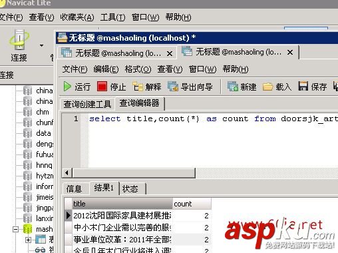Select row 事业单位改革：2011年全部
This screenshot has height=253, width=338.
pos(122,240)
